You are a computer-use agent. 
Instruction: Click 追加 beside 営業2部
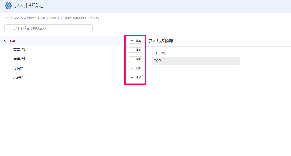click(135, 59)
